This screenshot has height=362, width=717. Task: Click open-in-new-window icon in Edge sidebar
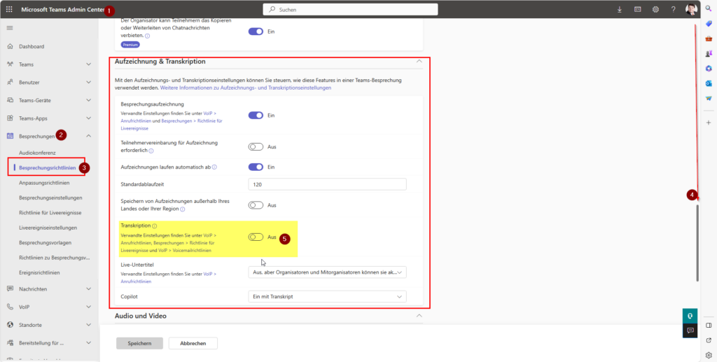click(x=709, y=340)
